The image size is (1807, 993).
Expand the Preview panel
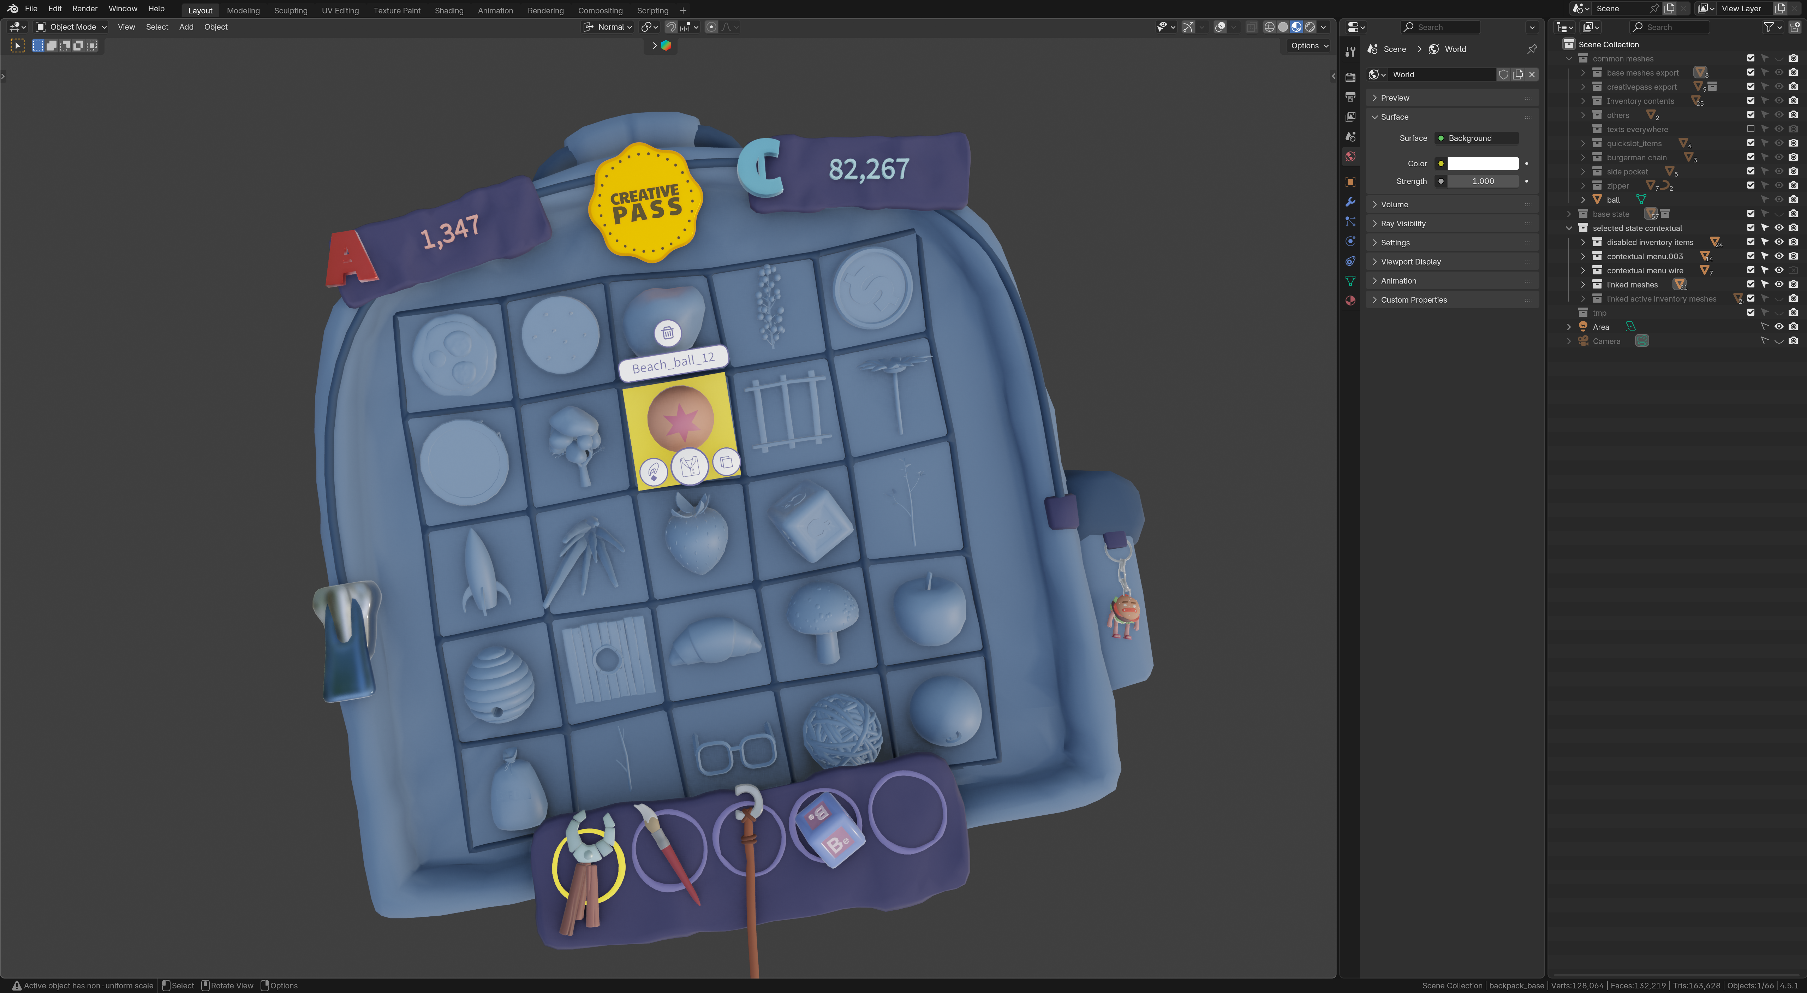click(x=1452, y=97)
